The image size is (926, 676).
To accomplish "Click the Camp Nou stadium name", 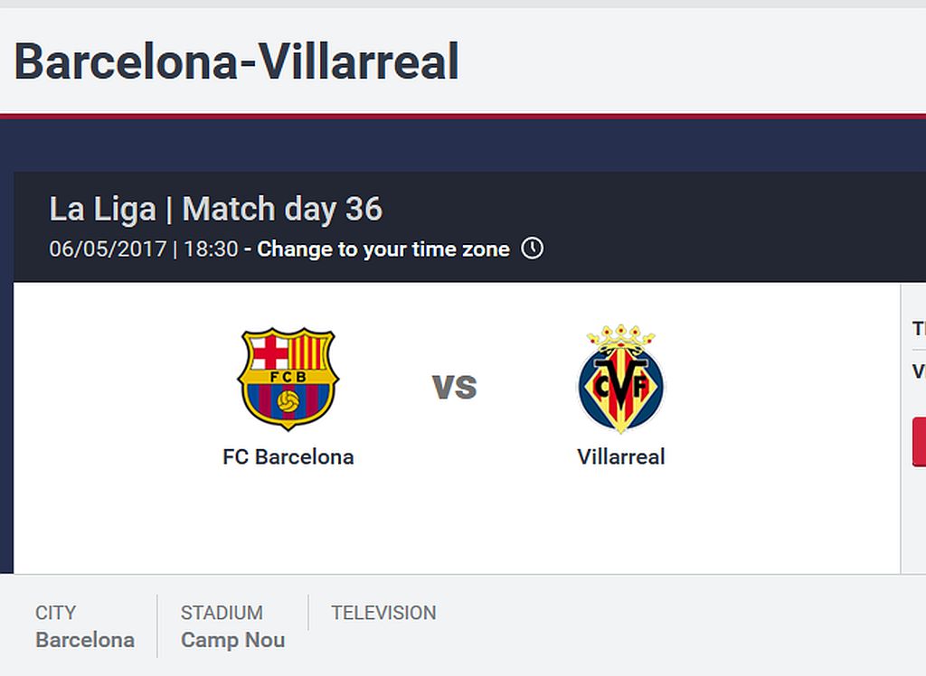I will tap(233, 640).
